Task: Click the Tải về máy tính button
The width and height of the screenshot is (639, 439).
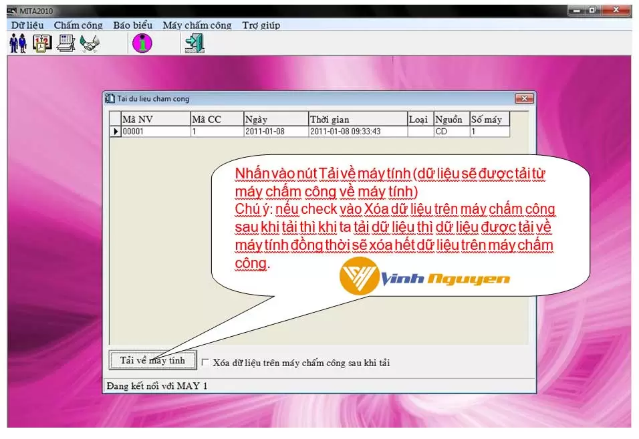Action: click(x=153, y=360)
